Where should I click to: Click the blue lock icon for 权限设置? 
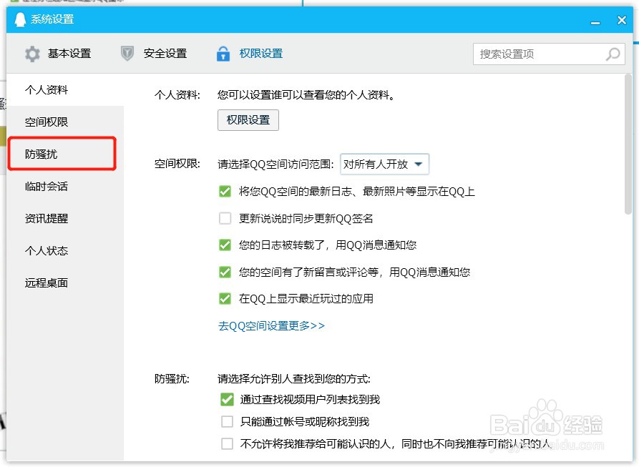click(x=223, y=54)
